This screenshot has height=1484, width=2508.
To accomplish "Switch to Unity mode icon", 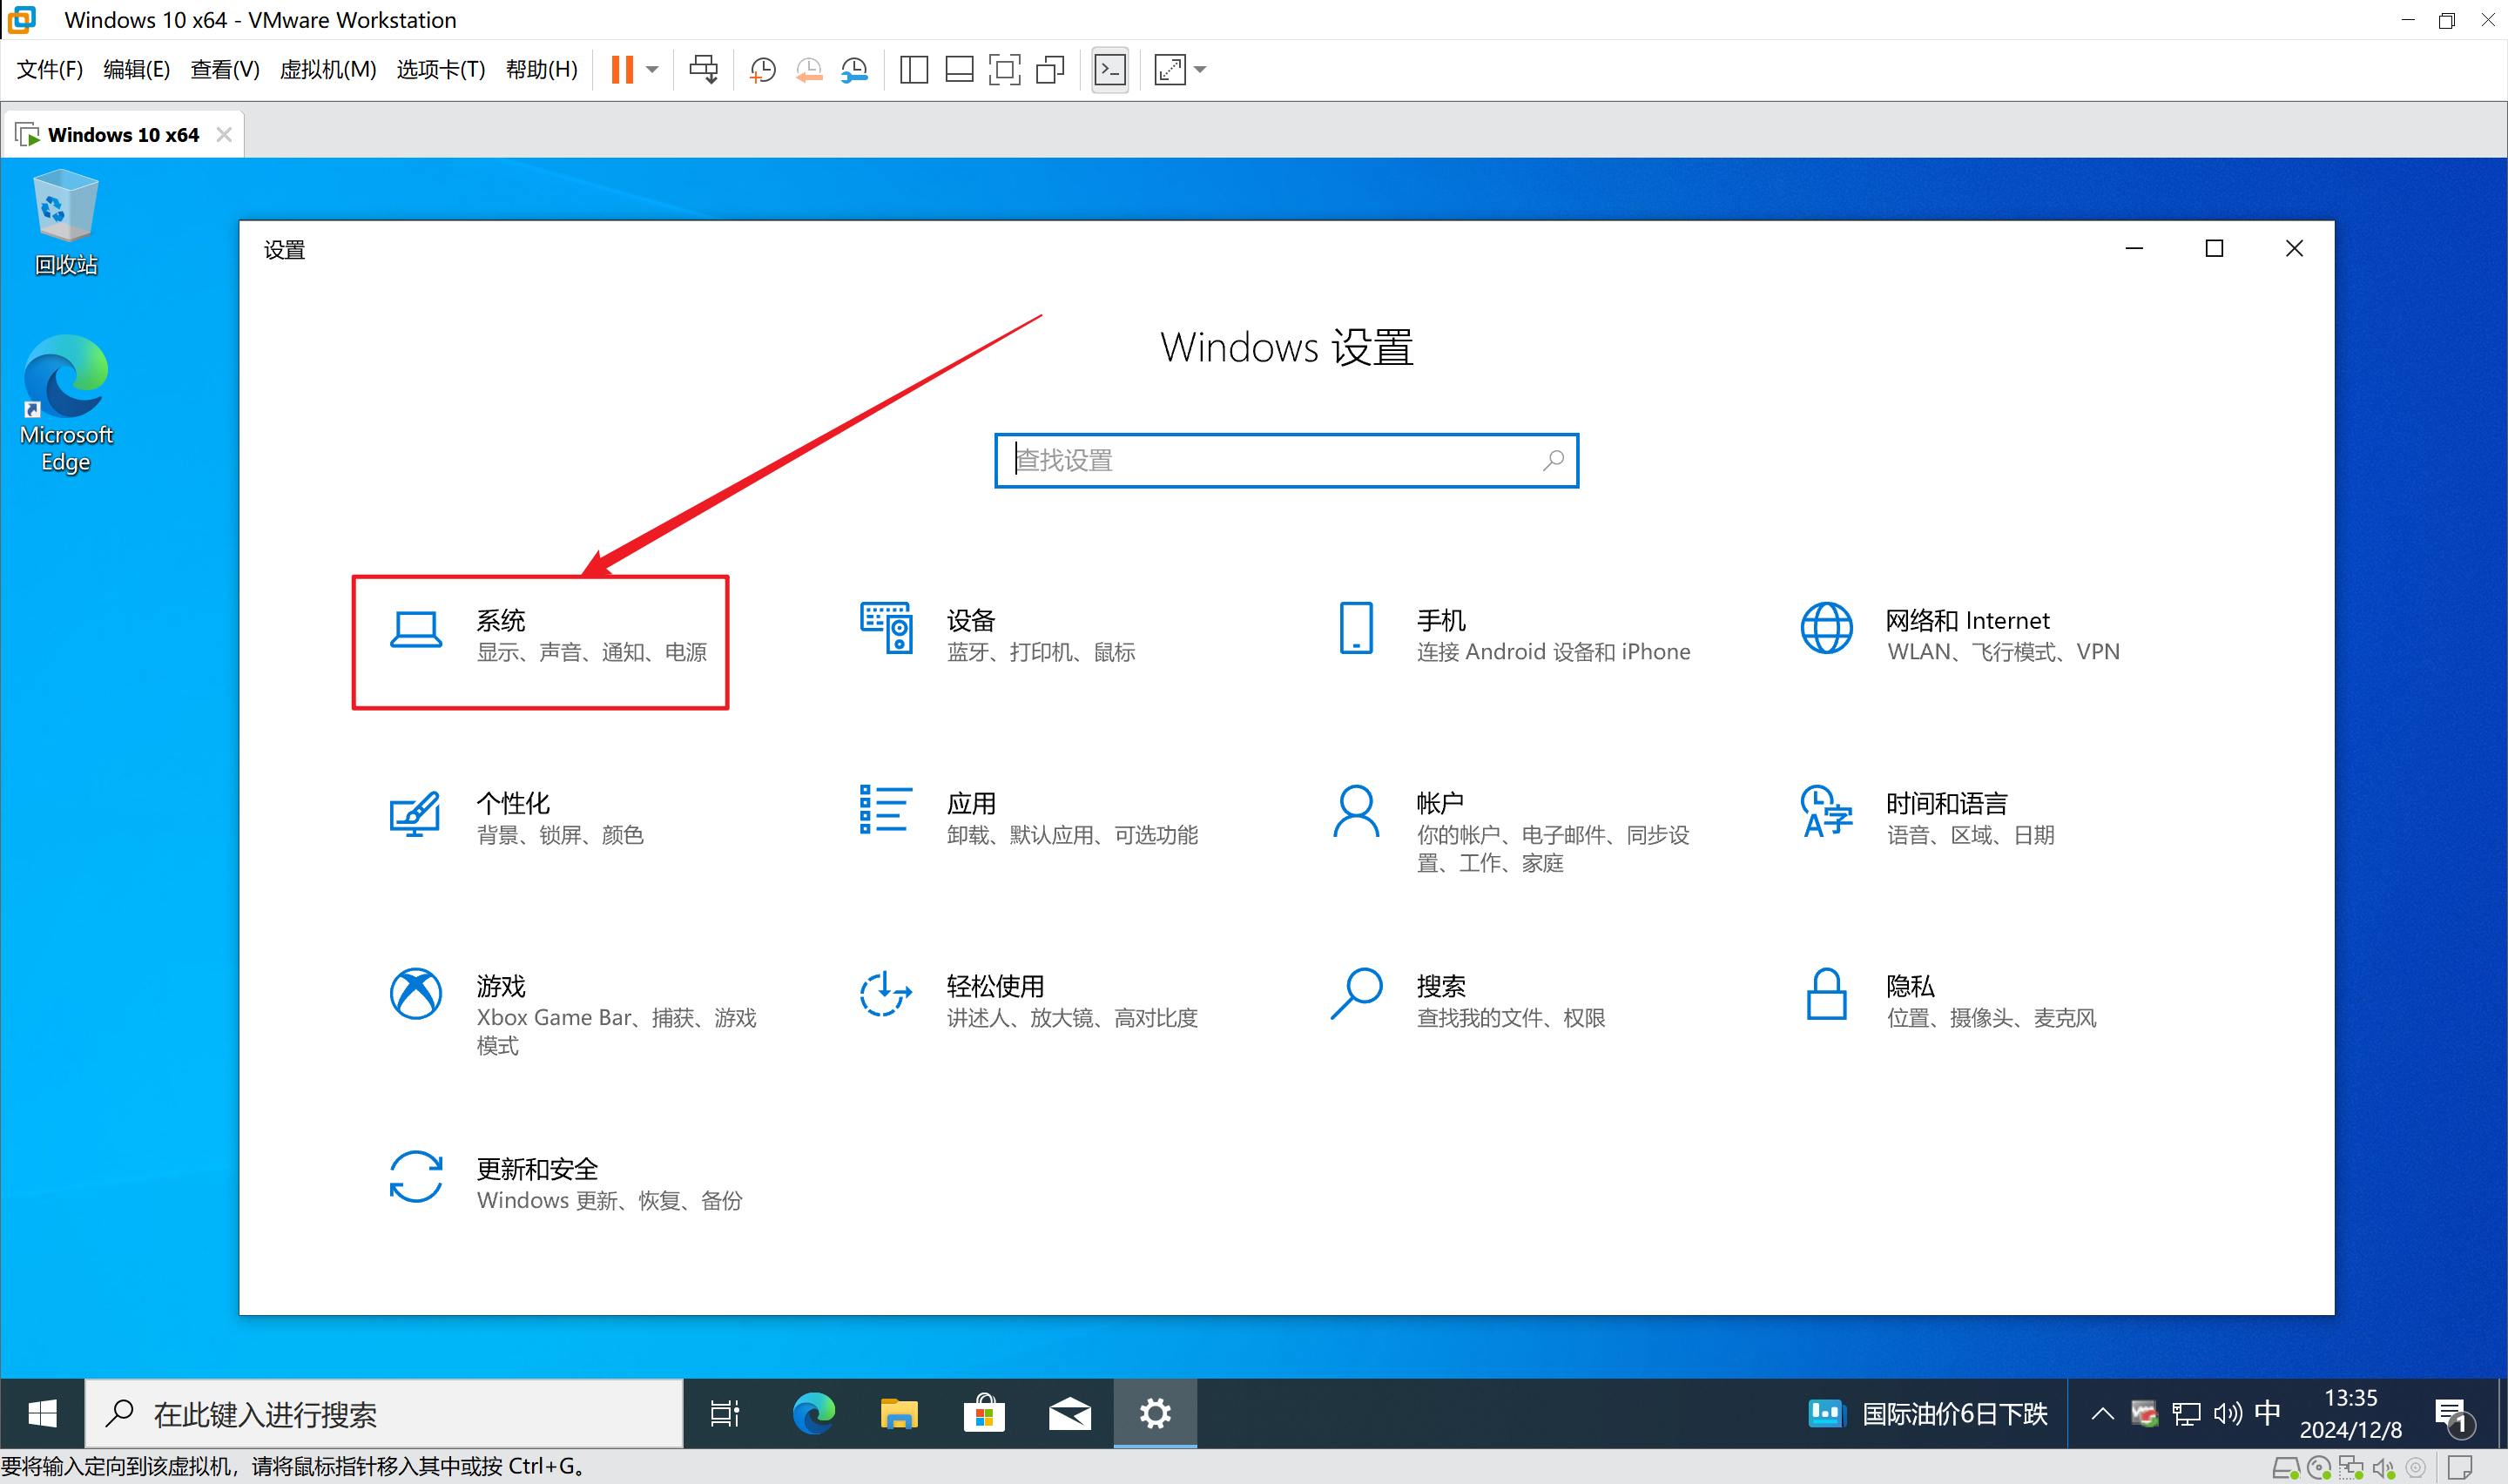I will [x=1049, y=70].
